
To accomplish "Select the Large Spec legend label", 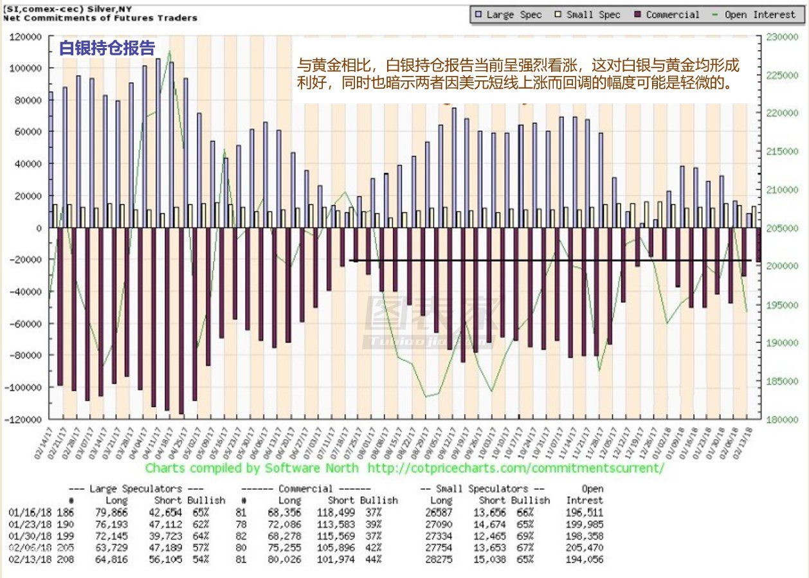I will click(x=514, y=15).
